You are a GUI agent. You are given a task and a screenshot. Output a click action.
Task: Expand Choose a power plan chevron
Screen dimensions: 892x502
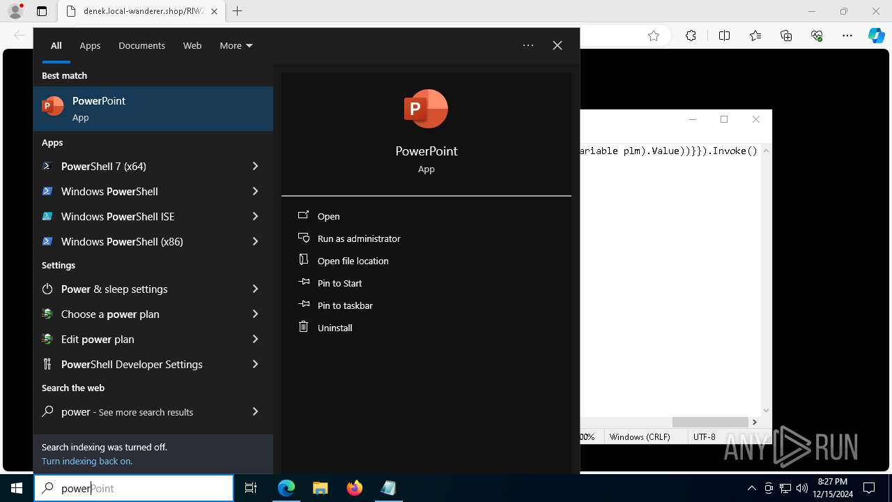coord(255,314)
